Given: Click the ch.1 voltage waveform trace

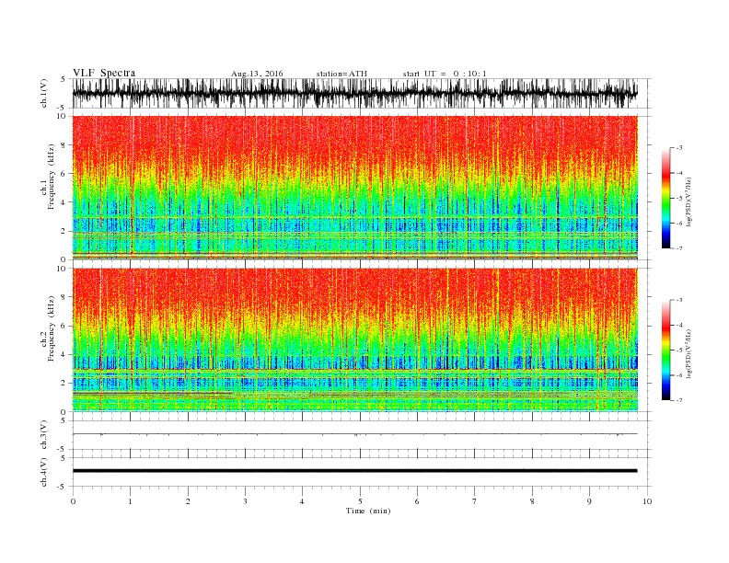Looking at the screenshot, I should pos(354,93).
